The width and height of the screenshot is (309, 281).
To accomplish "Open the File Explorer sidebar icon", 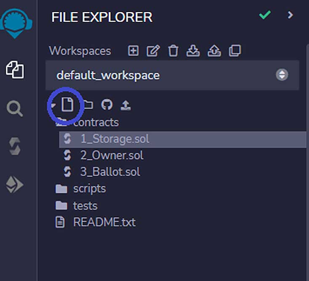I will [15, 70].
